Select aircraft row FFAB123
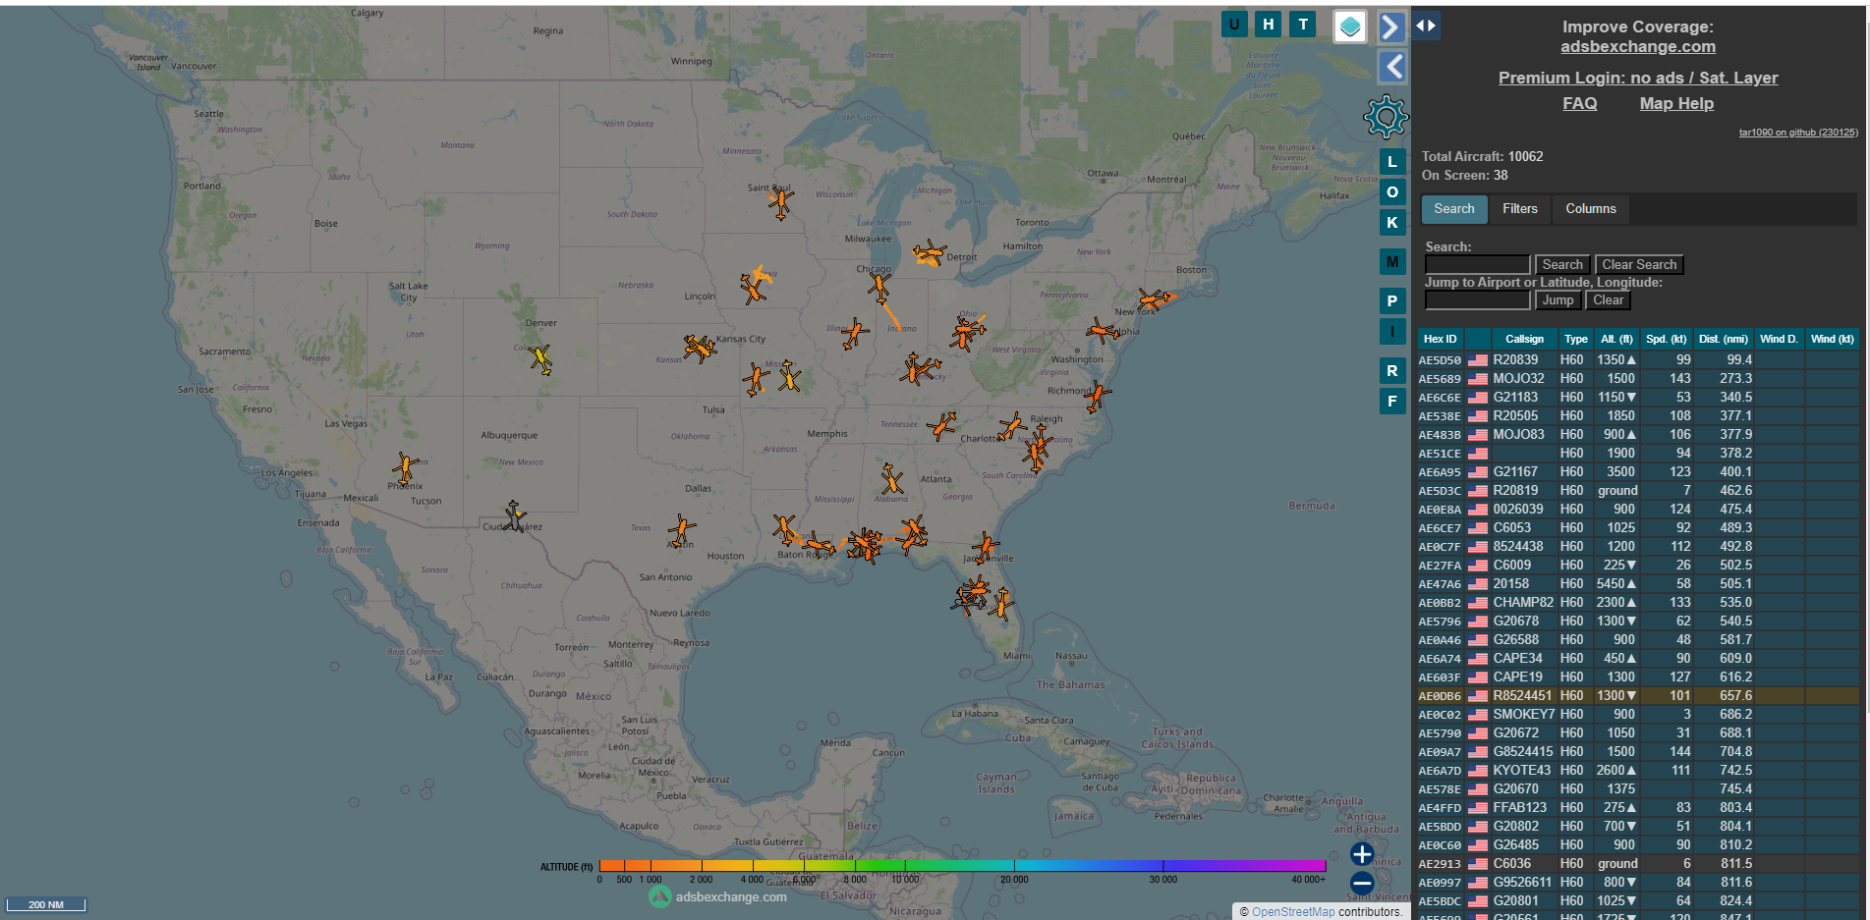 point(1638,808)
